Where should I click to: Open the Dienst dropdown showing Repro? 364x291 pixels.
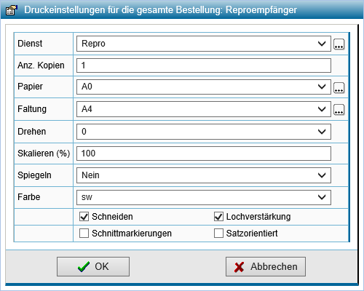pos(204,44)
